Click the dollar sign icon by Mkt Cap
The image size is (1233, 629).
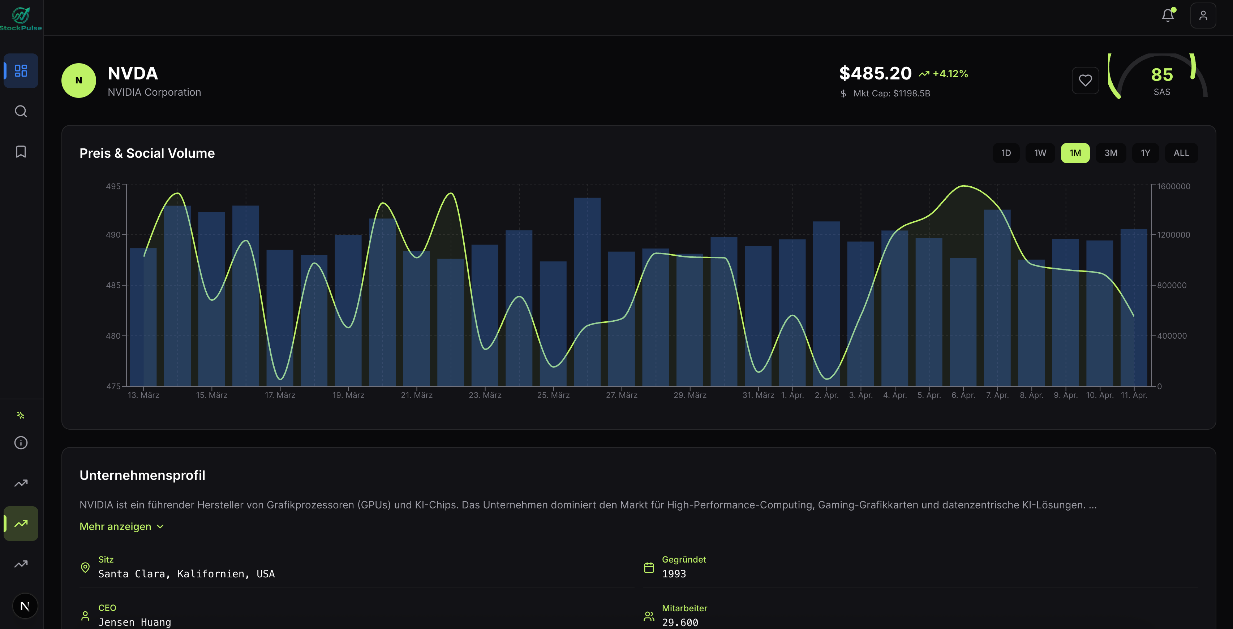click(843, 93)
